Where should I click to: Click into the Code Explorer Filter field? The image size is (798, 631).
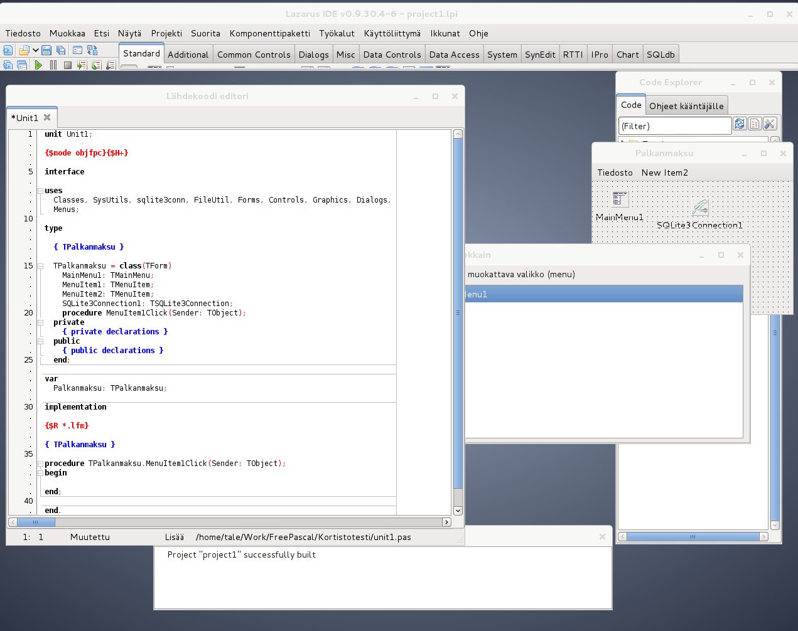click(675, 126)
